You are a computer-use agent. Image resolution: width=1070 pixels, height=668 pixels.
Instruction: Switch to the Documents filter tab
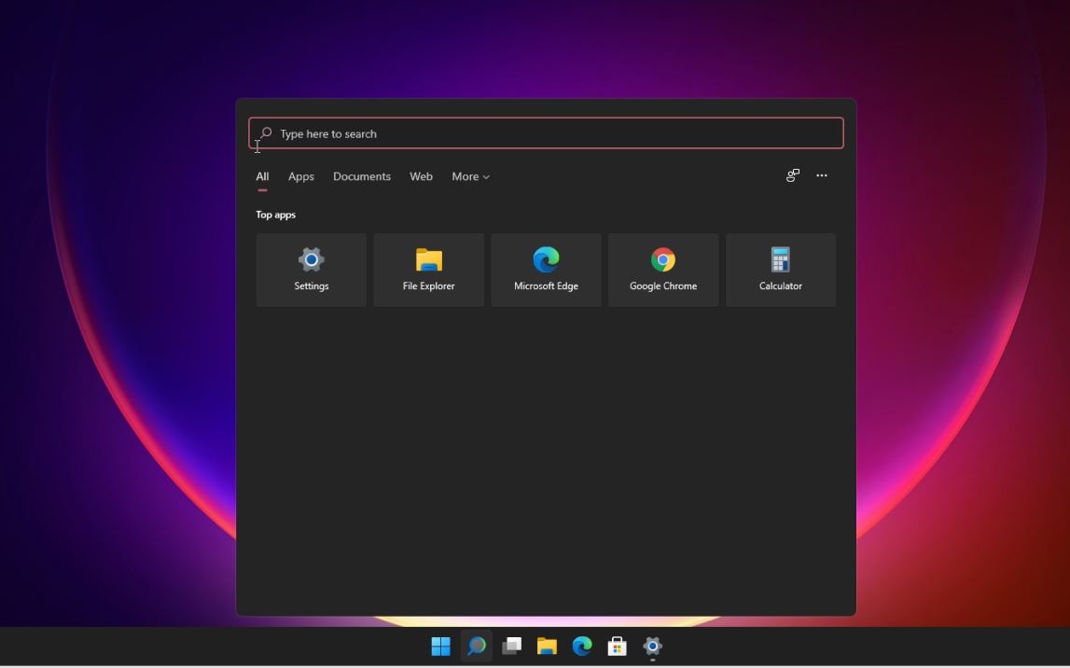361,176
